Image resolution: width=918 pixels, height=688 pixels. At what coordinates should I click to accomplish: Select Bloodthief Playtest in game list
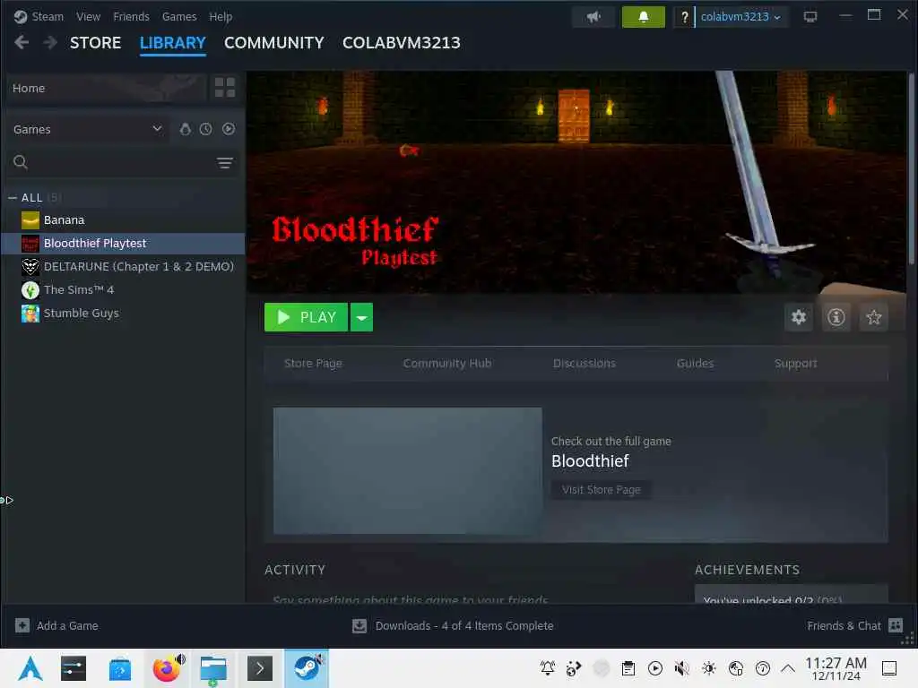click(123, 244)
